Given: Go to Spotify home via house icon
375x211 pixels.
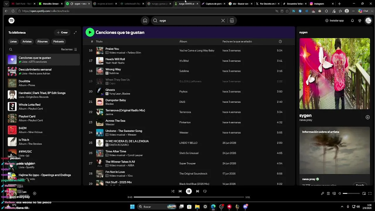Looking at the screenshot, I should point(145,21).
